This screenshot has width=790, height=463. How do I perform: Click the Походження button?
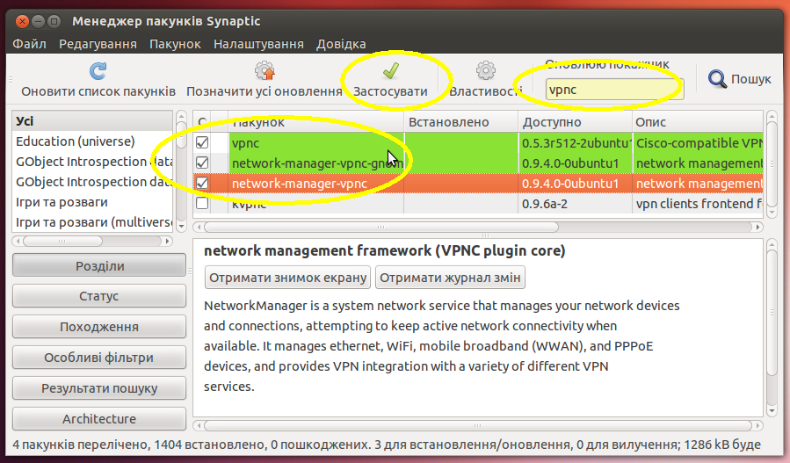99,327
